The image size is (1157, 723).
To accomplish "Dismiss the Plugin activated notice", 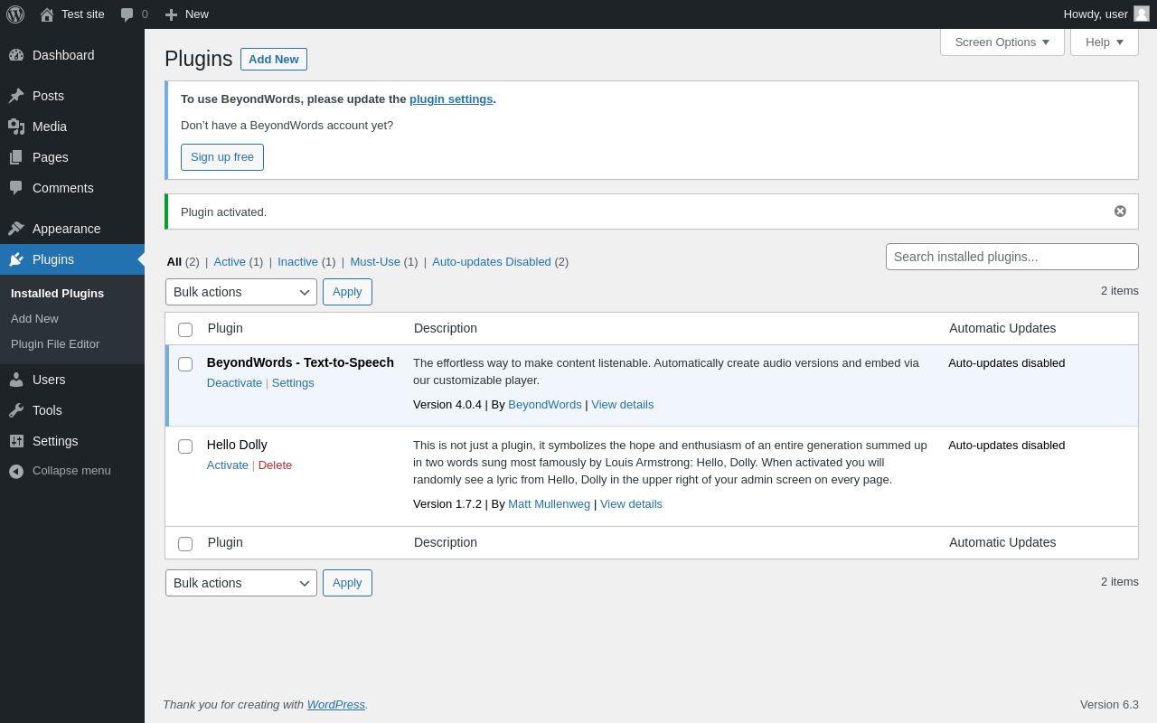I will point(1120,211).
